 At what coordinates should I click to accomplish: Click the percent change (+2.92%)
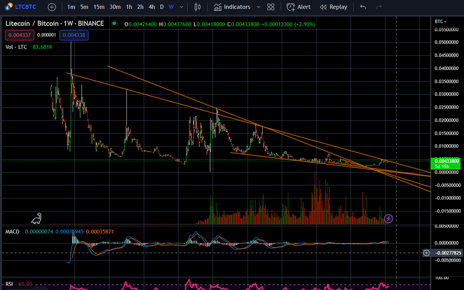click(x=305, y=24)
